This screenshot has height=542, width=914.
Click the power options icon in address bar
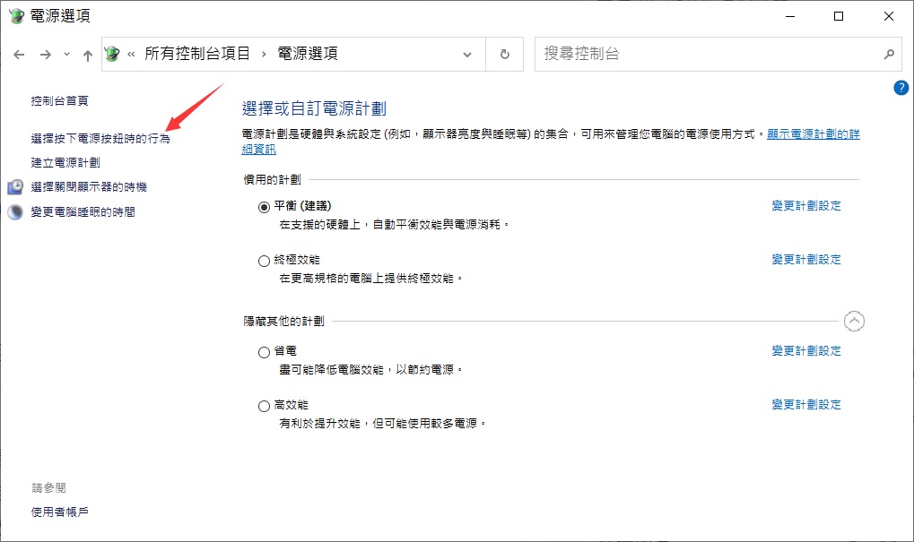click(x=112, y=54)
